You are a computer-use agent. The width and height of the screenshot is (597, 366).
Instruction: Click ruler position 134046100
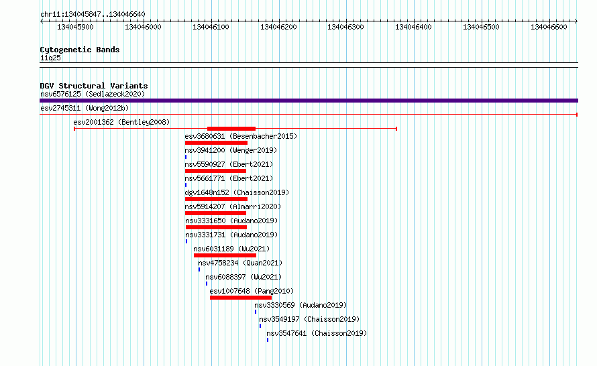(211, 27)
